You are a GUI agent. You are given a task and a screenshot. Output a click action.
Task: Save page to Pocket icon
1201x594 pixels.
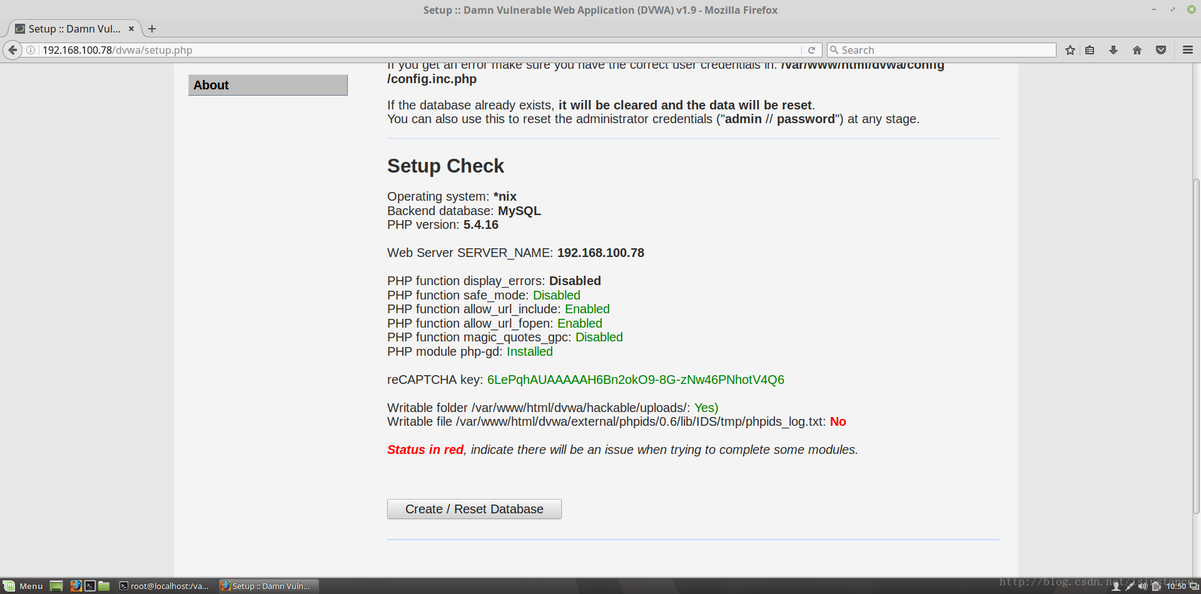[x=1161, y=50]
